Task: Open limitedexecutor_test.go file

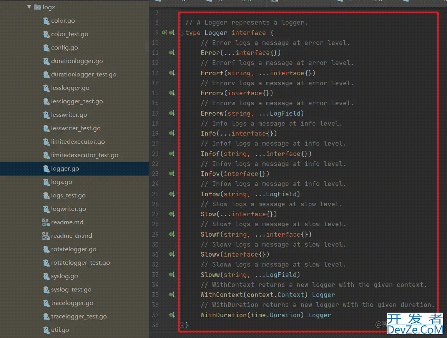Action: 85,155
